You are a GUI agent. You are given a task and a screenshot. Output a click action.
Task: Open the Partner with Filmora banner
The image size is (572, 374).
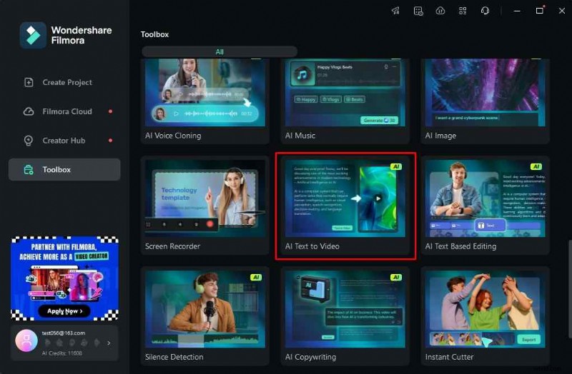(64, 278)
